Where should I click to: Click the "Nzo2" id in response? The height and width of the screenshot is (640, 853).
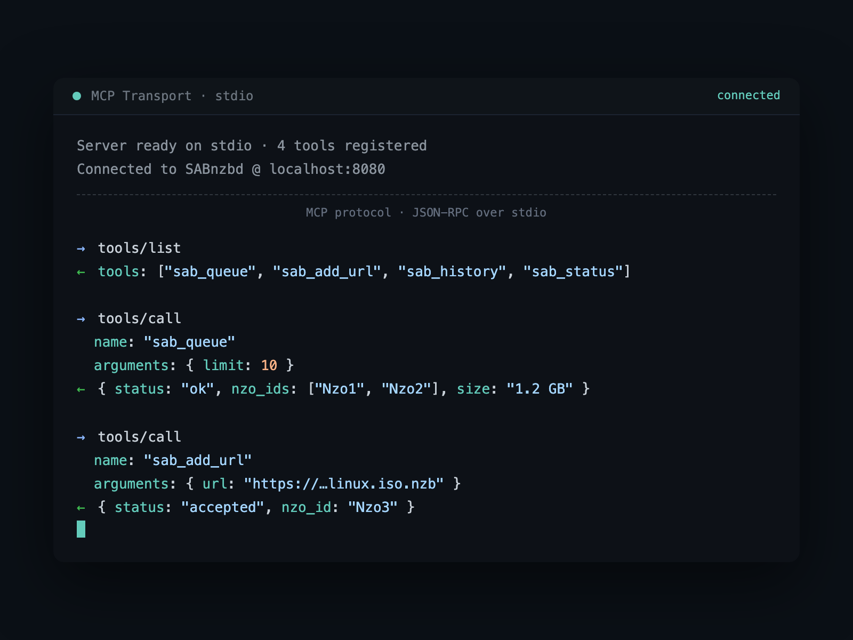coord(406,389)
